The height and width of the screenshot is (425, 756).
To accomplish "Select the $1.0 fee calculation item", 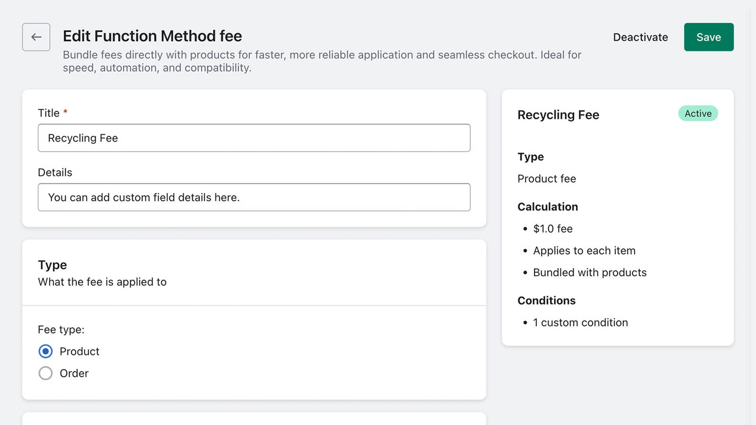I will [552, 228].
